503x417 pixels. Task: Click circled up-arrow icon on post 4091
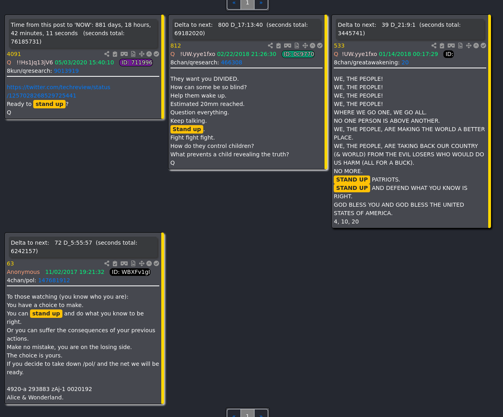point(149,54)
